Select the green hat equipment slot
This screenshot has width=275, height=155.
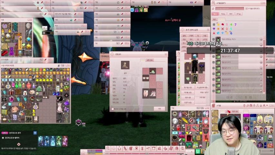click(153, 71)
